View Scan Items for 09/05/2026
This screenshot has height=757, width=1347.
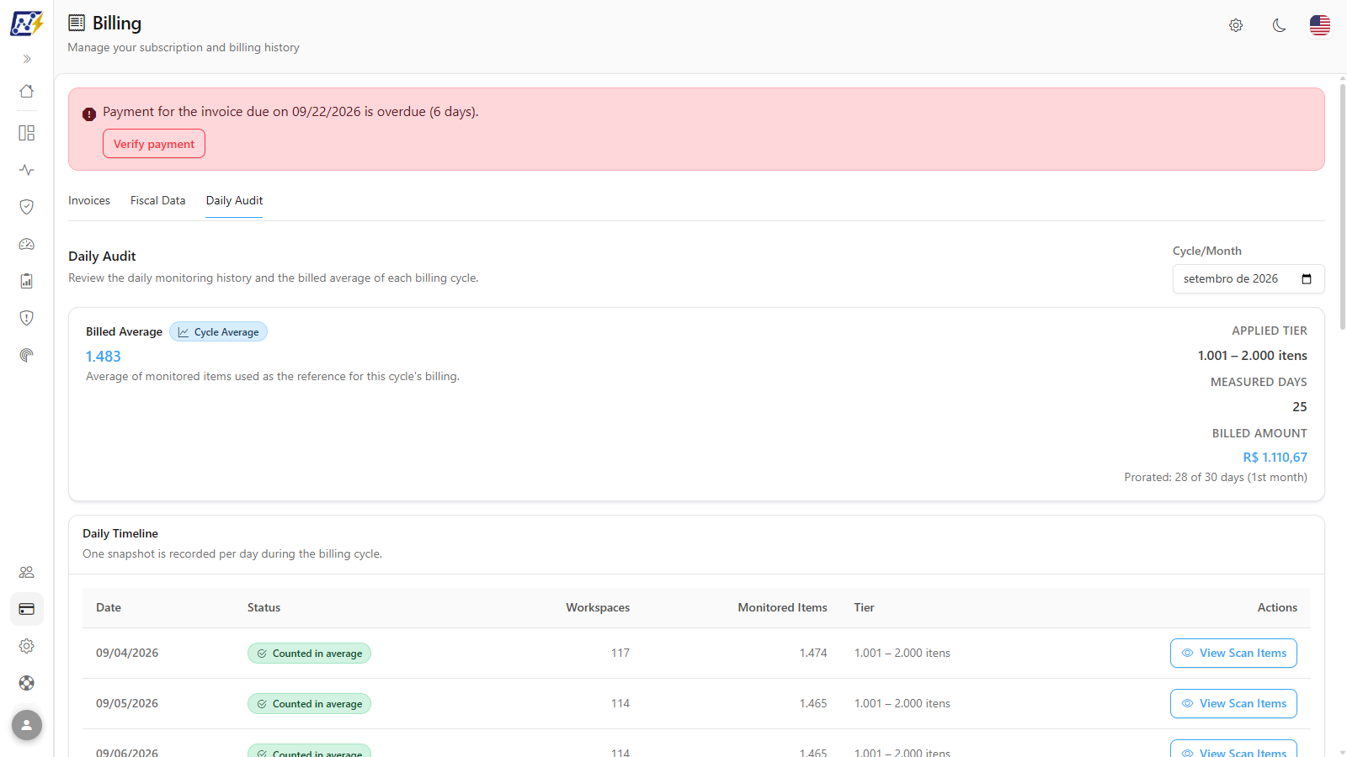click(1233, 704)
